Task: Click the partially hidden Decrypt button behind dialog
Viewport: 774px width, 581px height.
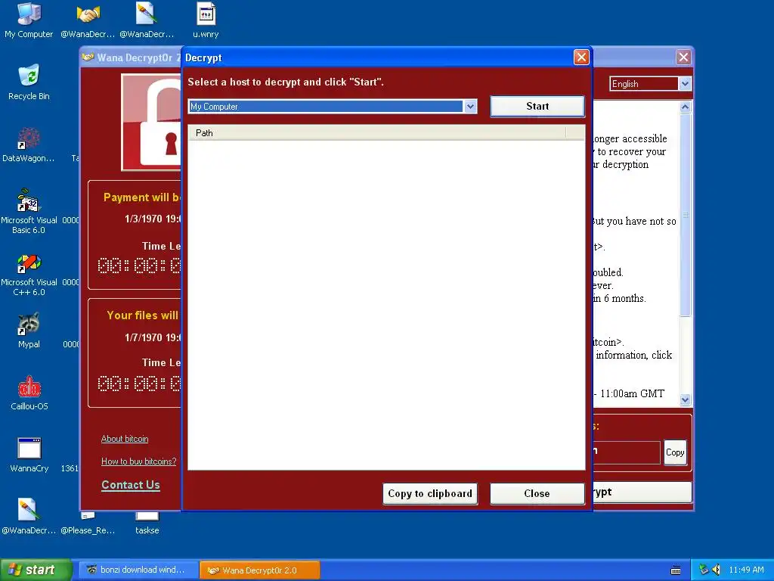Action: click(642, 492)
